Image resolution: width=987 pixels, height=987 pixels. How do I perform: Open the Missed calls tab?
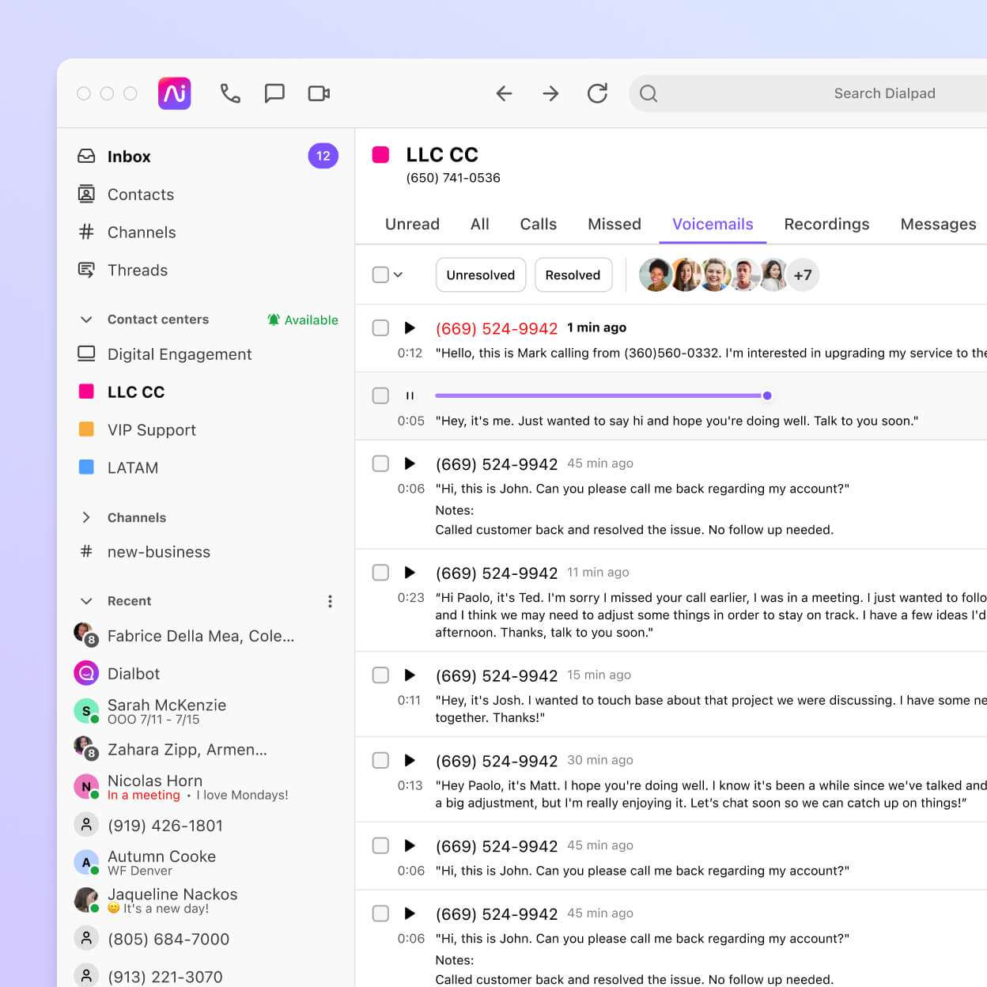coord(614,224)
